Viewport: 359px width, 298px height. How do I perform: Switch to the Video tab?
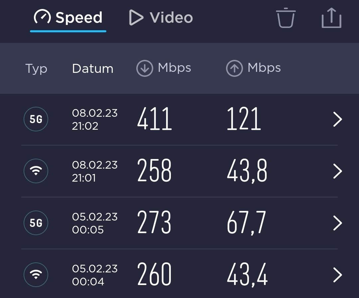161,18
